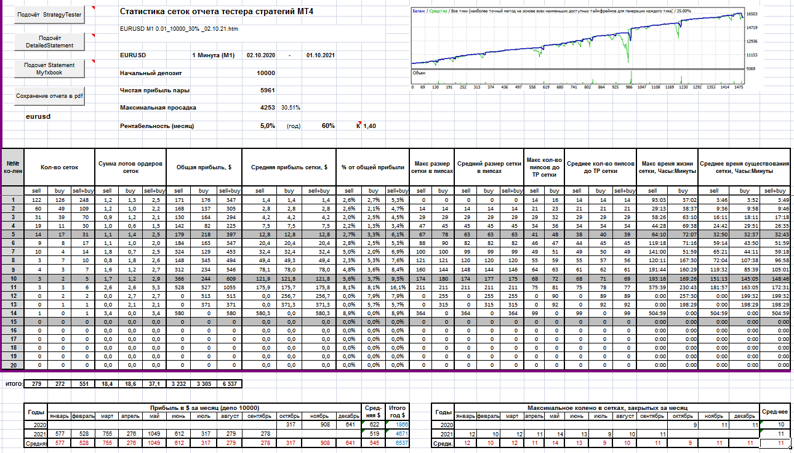The height and width of the screenshot is (453, 794).
Task: Select the Итого год $ header
Action: point(397,411)
